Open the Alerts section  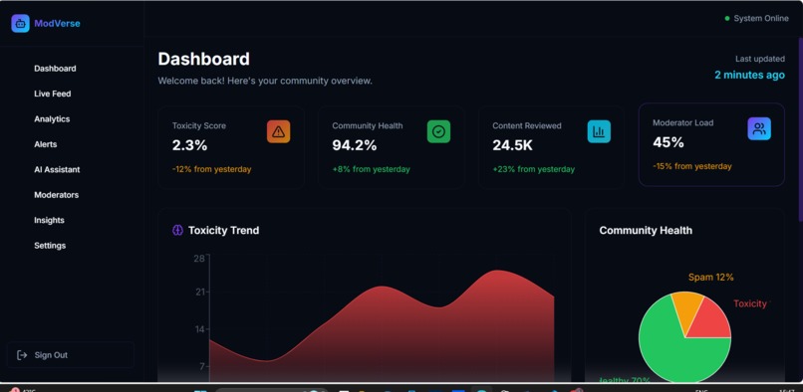[46, 144]
